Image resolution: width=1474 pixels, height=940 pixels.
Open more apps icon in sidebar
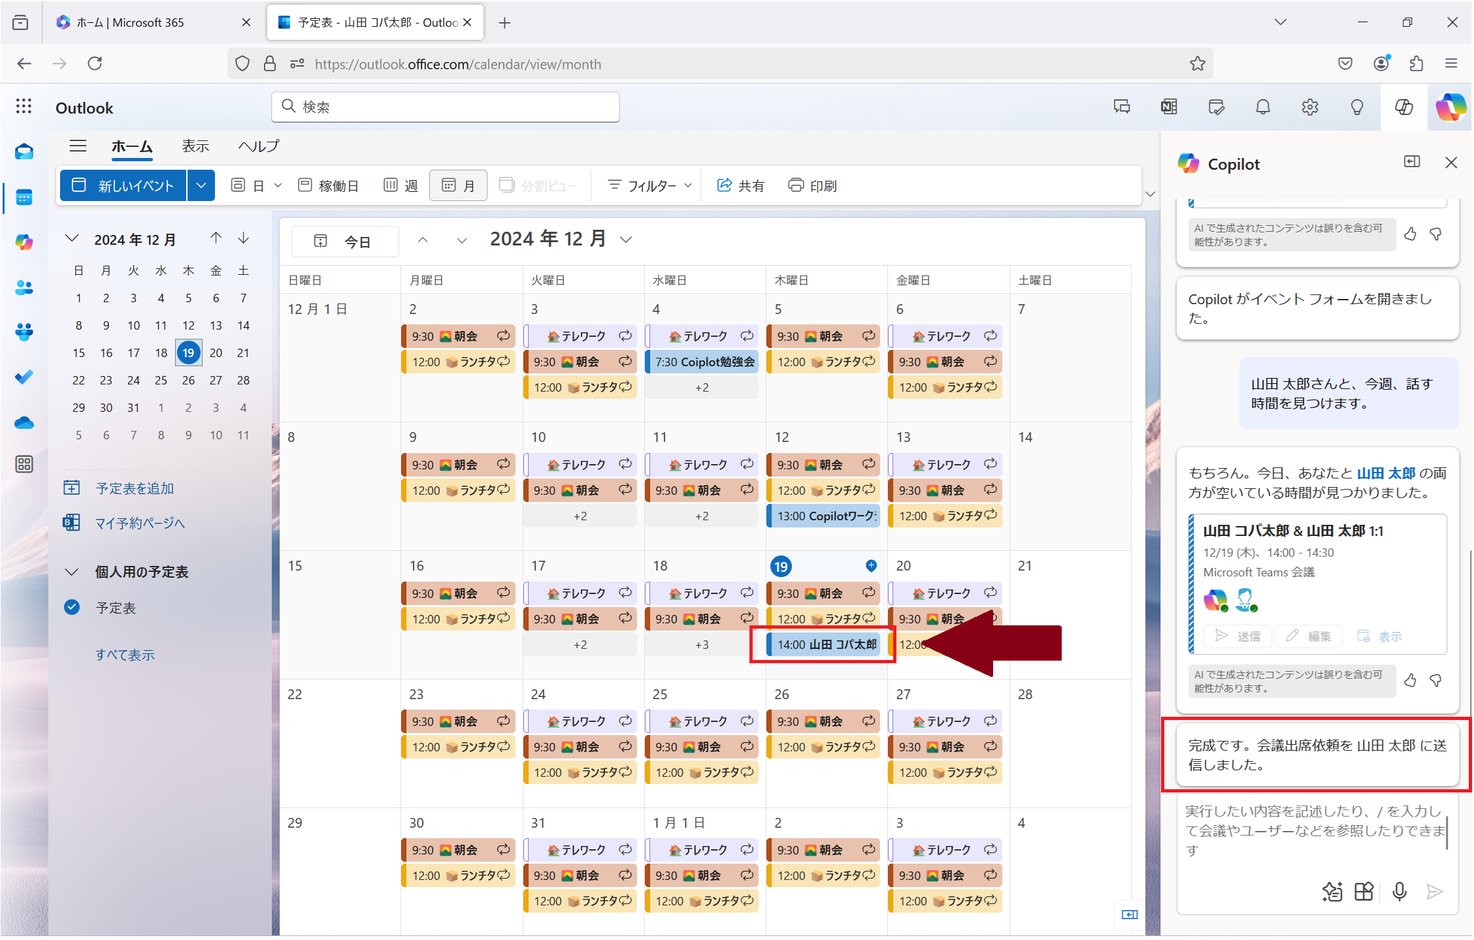tap(24, 464)
